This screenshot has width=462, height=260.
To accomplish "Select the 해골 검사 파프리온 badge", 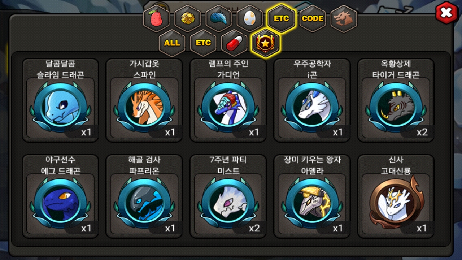I will coord(144,196).
